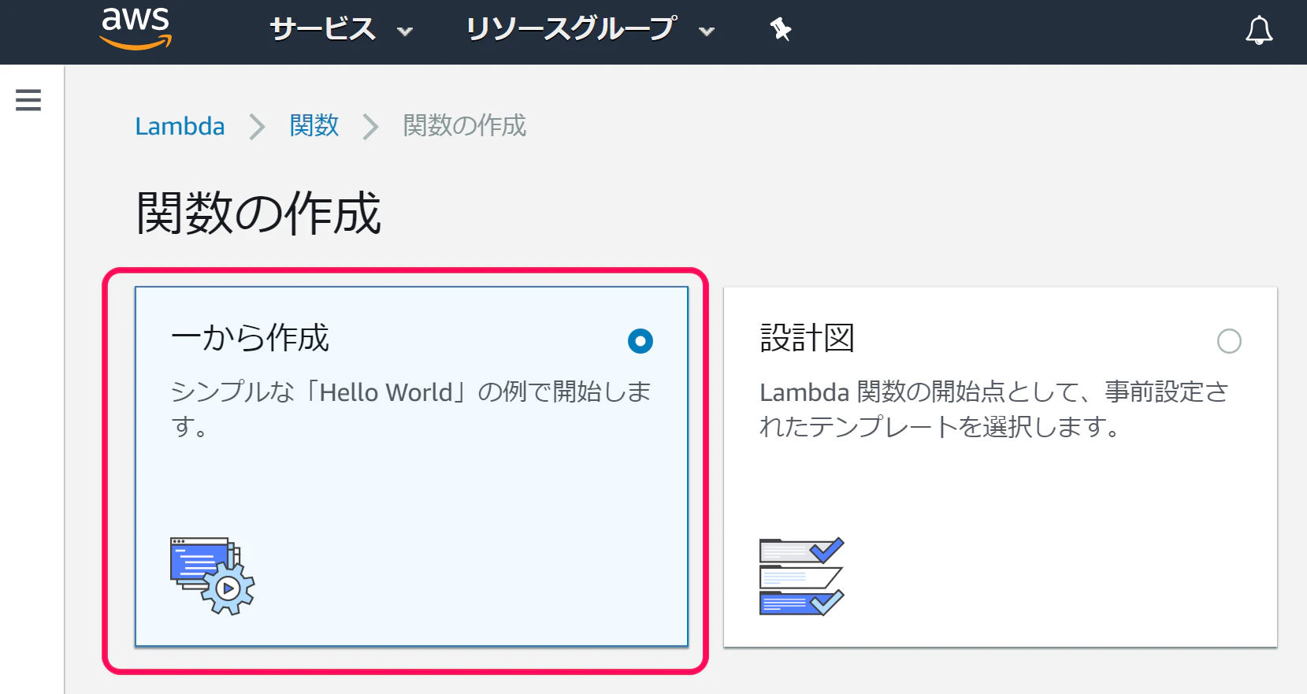
Task: Open the notifications bell
Action: (1259, 31)
